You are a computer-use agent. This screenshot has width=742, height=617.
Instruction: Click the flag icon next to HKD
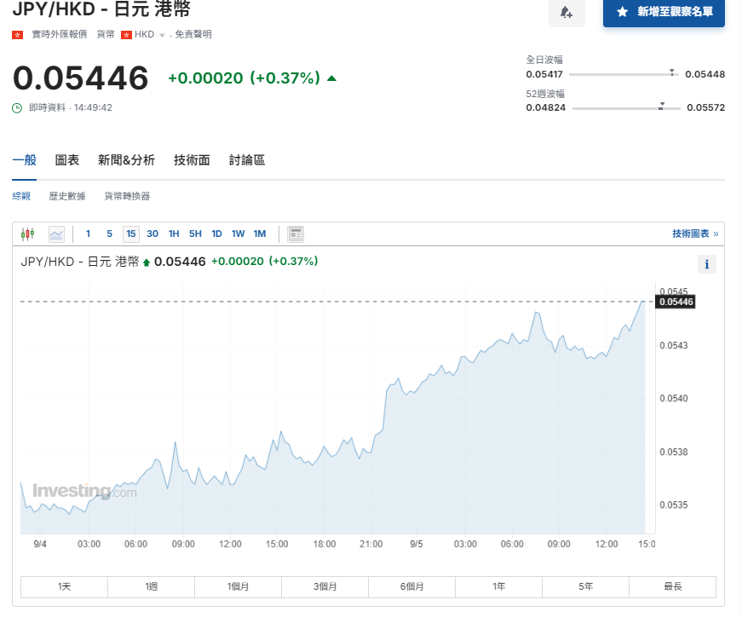pyautogui.click(x=128, y=34)
